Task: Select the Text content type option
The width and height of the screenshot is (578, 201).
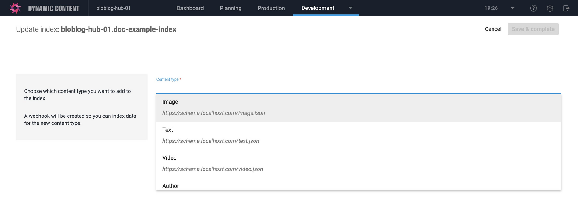Action: pyautogui.click(x=358, y=135)
